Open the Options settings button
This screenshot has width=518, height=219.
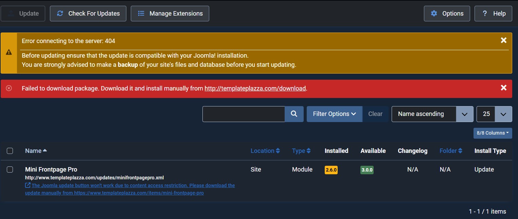[447, 14]
